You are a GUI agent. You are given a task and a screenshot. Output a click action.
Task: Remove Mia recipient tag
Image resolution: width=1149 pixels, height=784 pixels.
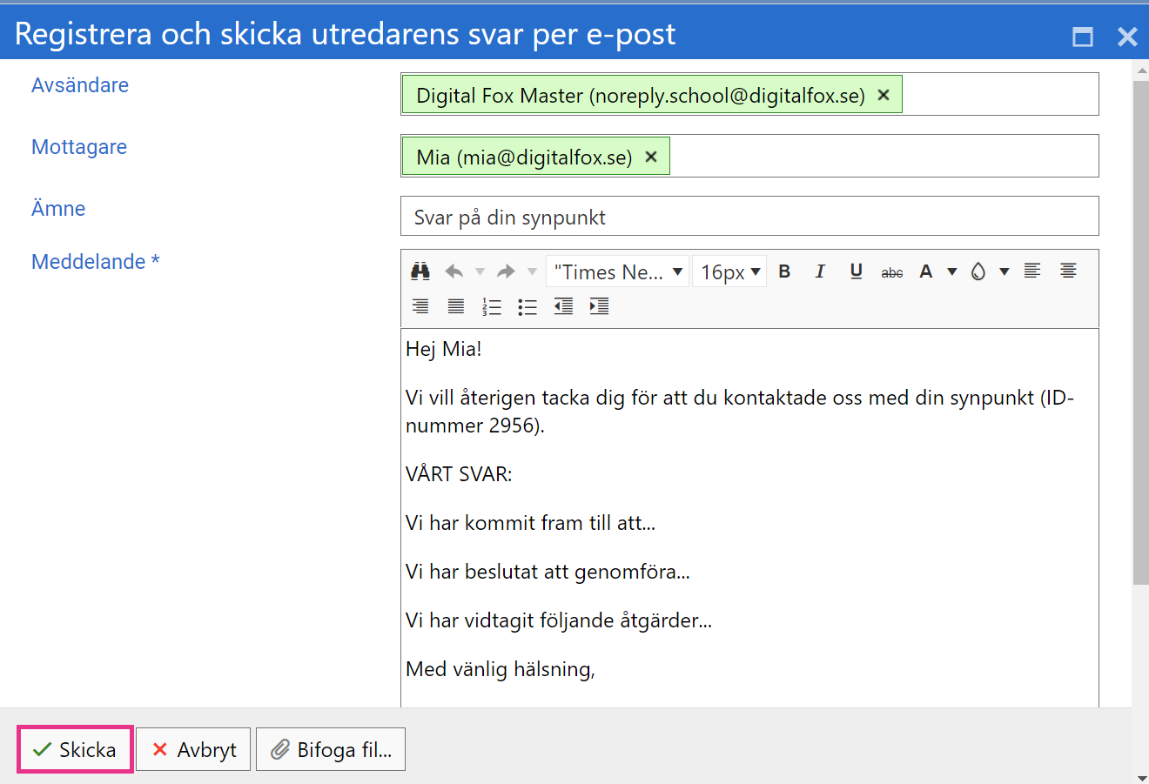pos(651,157)
